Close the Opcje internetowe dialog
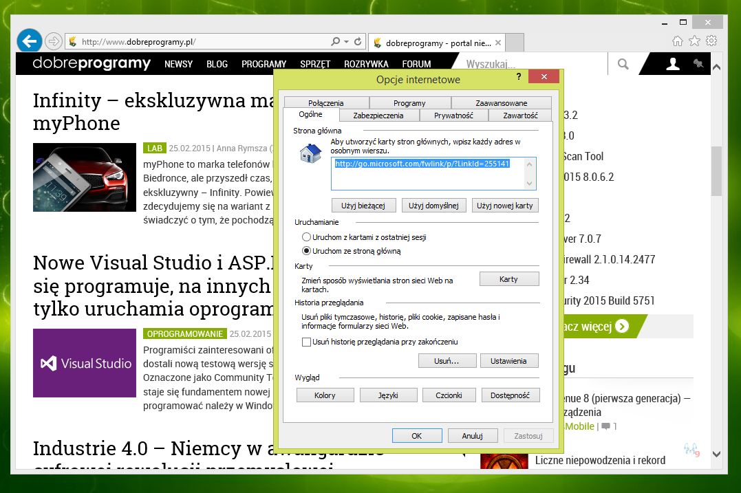Screen dimensions: 741x493 tap(544, 76)
